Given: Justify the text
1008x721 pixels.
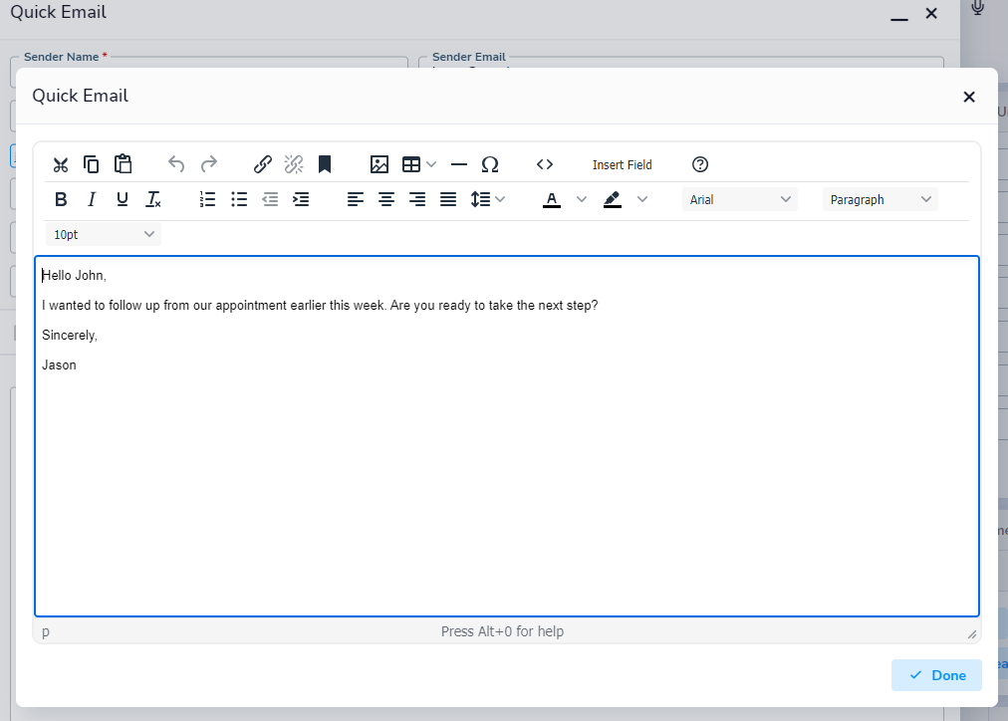Looking at the screenshot, I should click(448, 200).
